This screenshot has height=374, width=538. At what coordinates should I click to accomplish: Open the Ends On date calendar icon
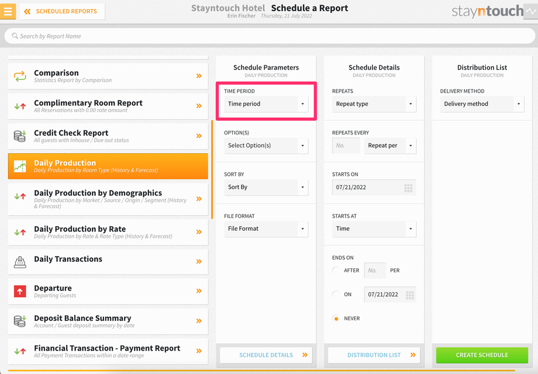tap(410, 295)
